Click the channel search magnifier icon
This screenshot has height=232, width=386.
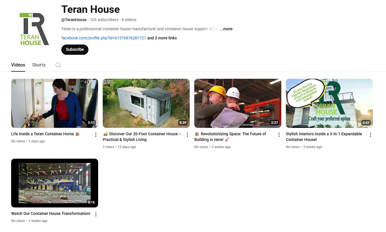[x=58, y=65]
